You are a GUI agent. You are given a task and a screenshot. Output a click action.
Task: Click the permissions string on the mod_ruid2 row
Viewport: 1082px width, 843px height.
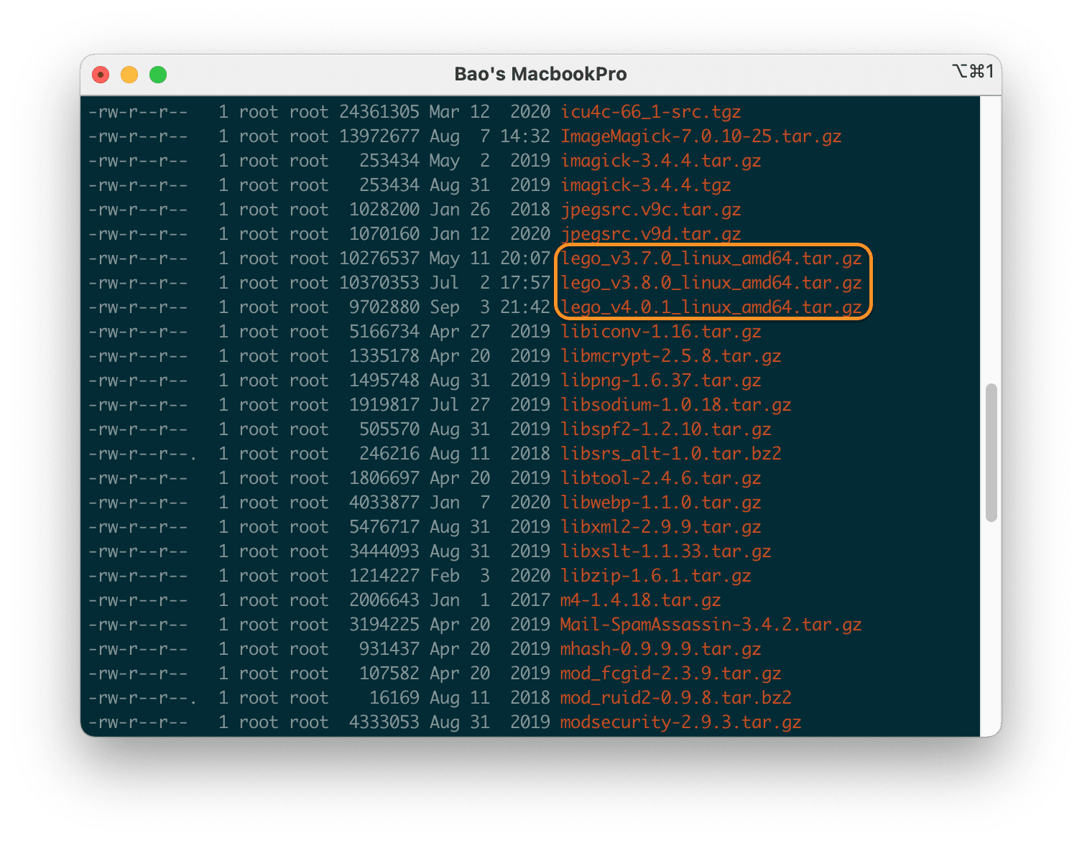tap(142, 699)
